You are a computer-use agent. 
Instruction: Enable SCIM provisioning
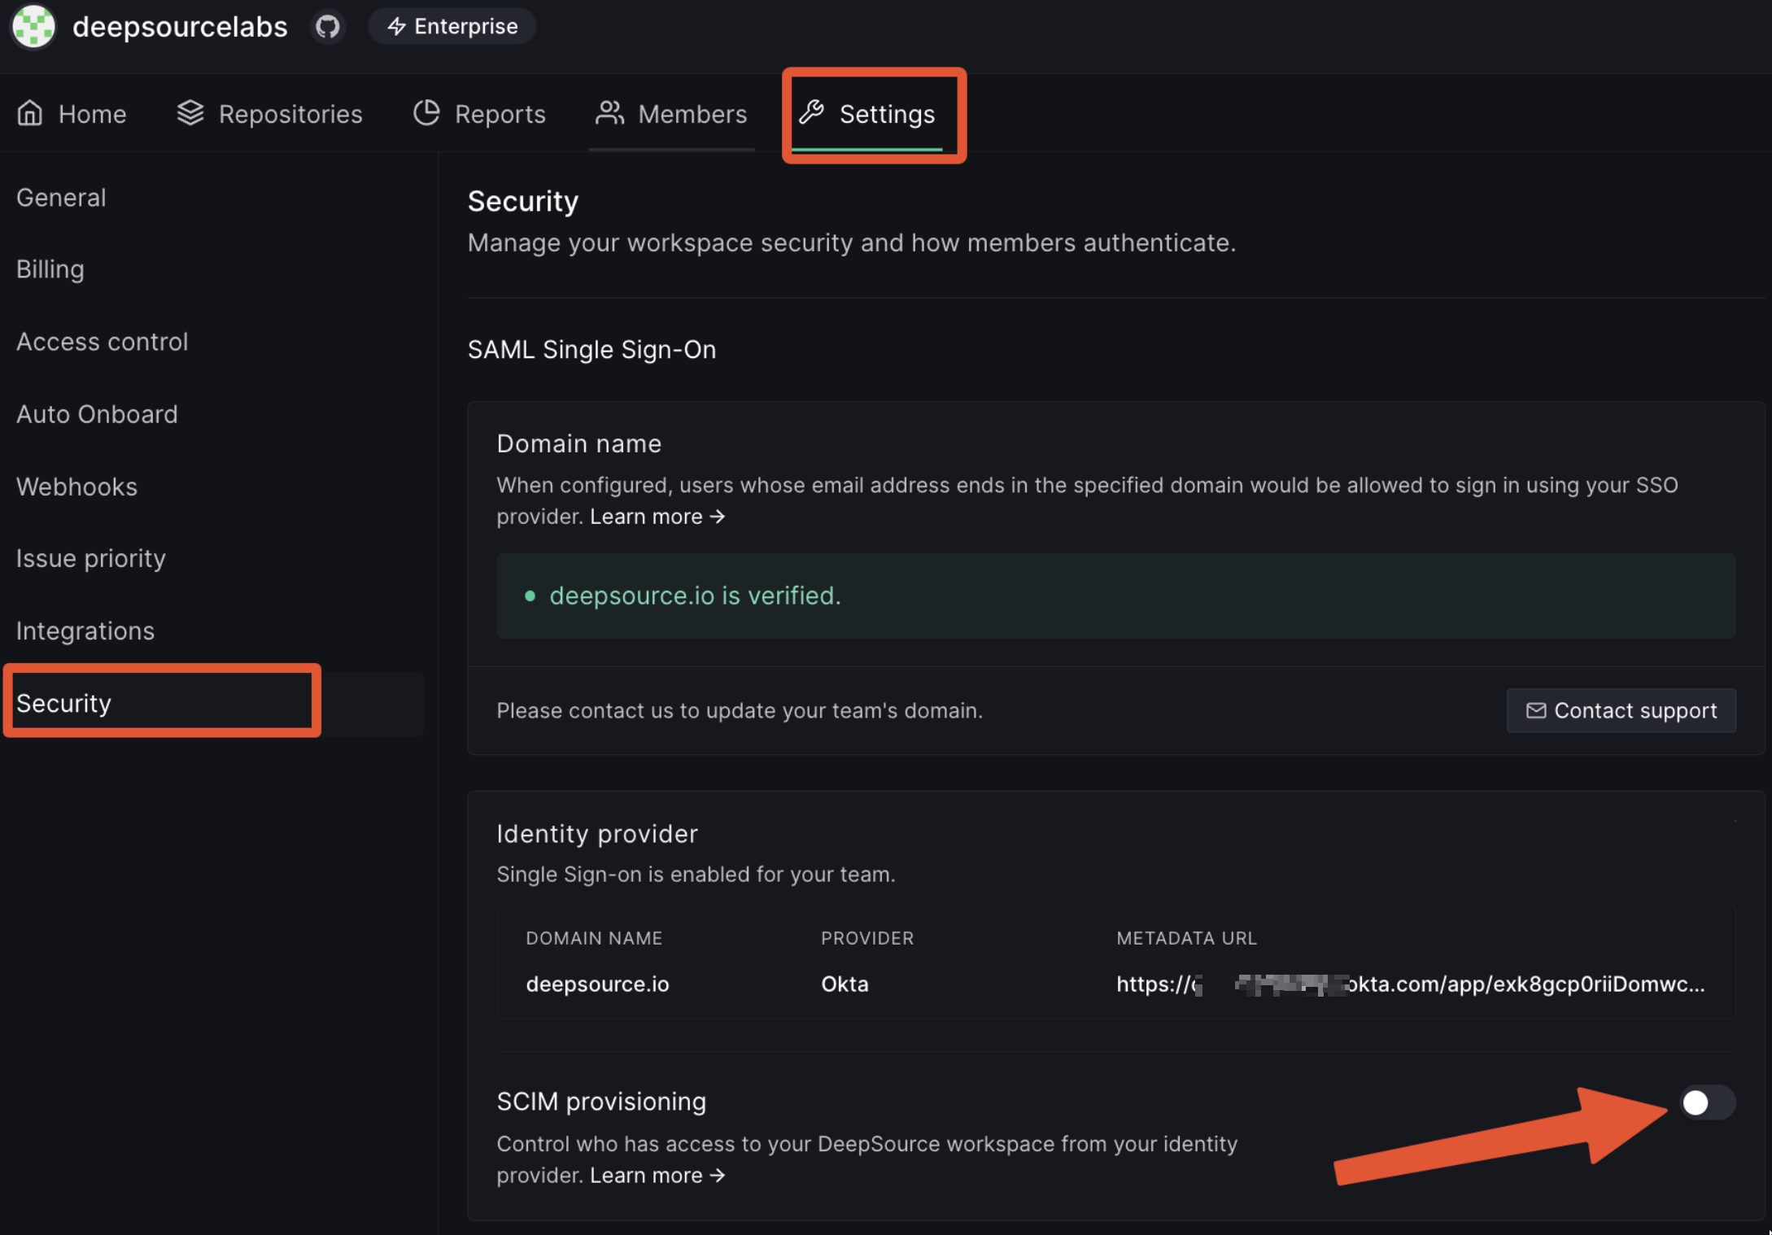(x=1706, y=1102)
